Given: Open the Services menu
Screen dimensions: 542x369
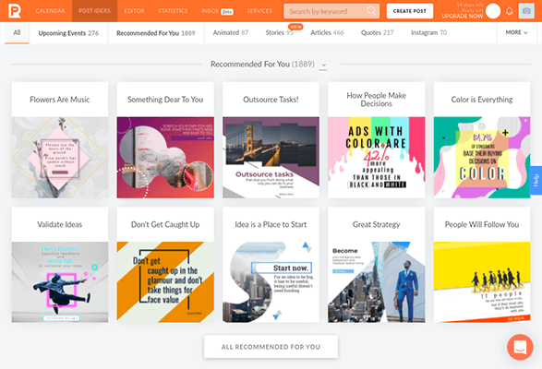Looking at the screenshot, I should pos(259,11).
